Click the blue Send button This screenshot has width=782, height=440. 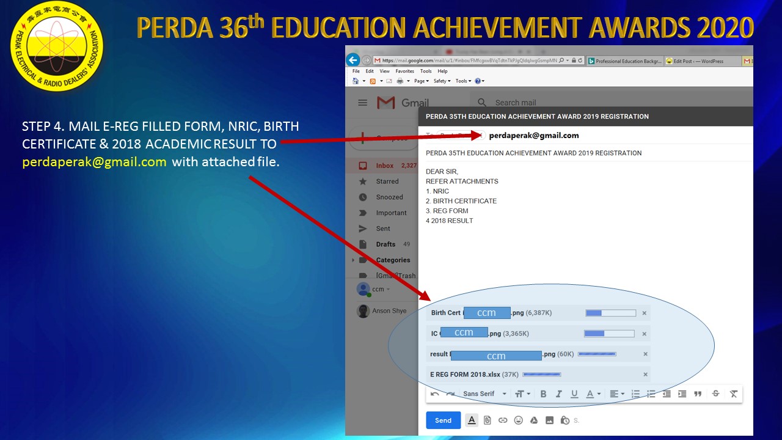(x=443, y=420)
